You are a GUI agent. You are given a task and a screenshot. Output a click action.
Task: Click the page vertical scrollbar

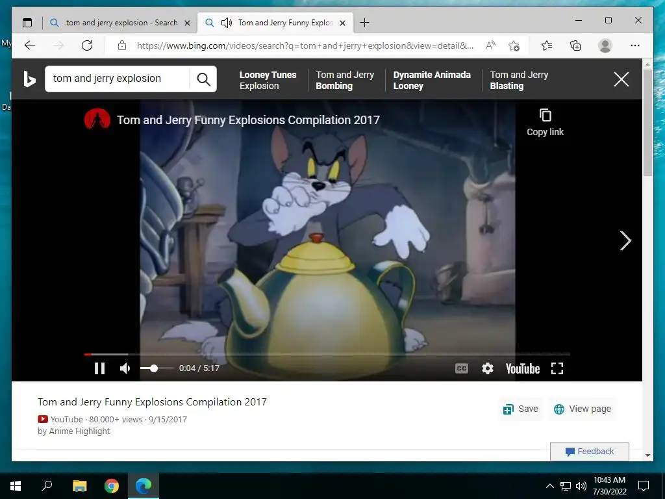point(647,122)
